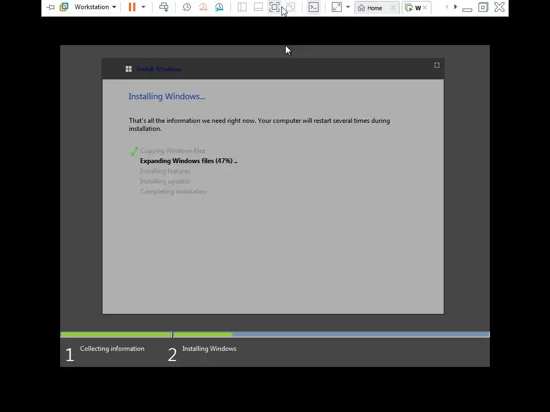Revert to the previous snapshot

coord(202,7)
